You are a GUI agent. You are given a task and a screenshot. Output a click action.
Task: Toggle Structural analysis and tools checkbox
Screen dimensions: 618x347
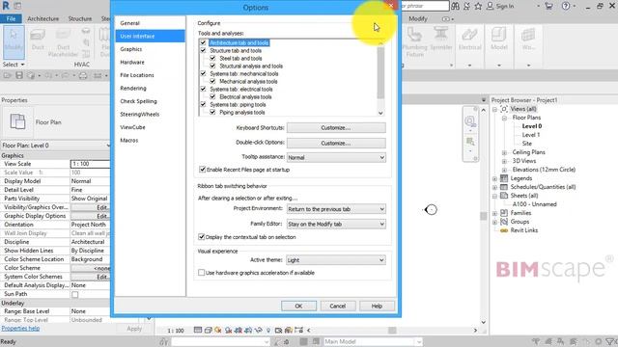click(x=212, y=66)
